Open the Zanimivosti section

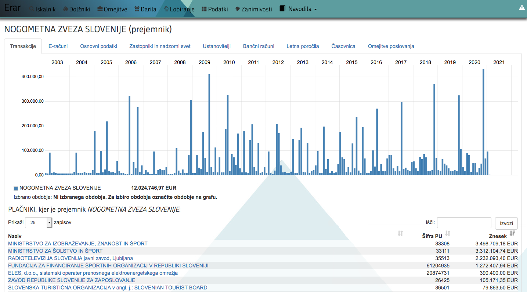click(254, 9)
